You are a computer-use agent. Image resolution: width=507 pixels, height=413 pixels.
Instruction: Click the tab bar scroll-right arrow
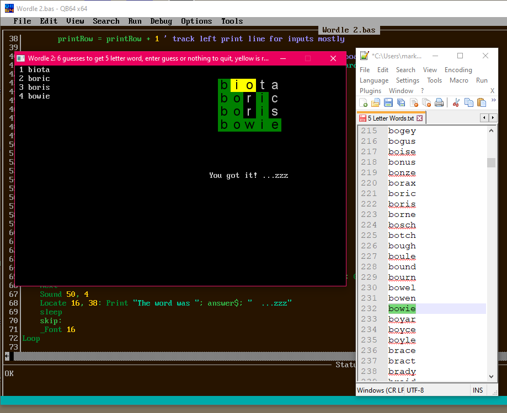click(x=493, y=118)
